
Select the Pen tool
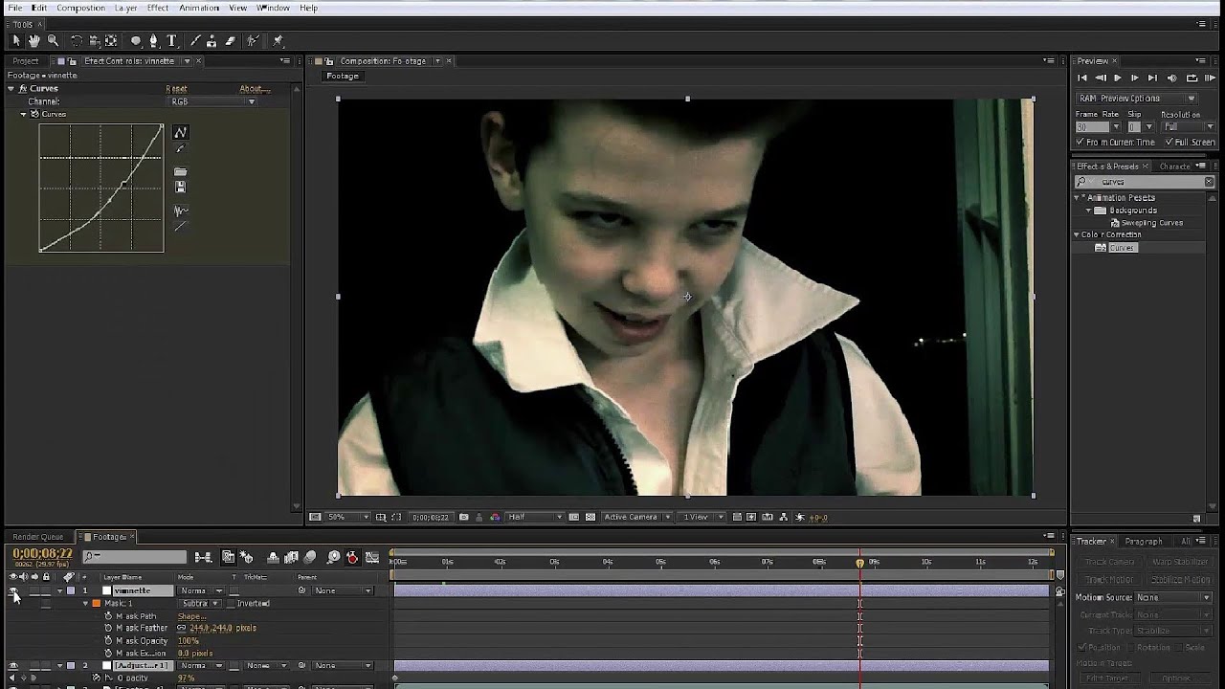(153, 40)
